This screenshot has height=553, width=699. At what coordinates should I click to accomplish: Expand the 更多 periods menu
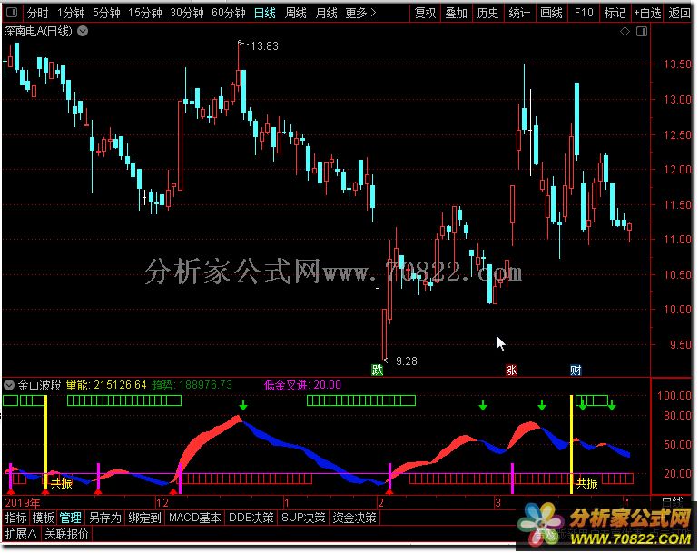(x=360, y=13)
